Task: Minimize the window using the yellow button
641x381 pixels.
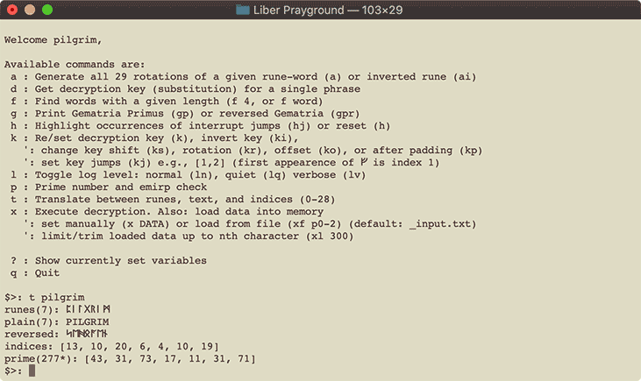Action: [x=30, y=10]
